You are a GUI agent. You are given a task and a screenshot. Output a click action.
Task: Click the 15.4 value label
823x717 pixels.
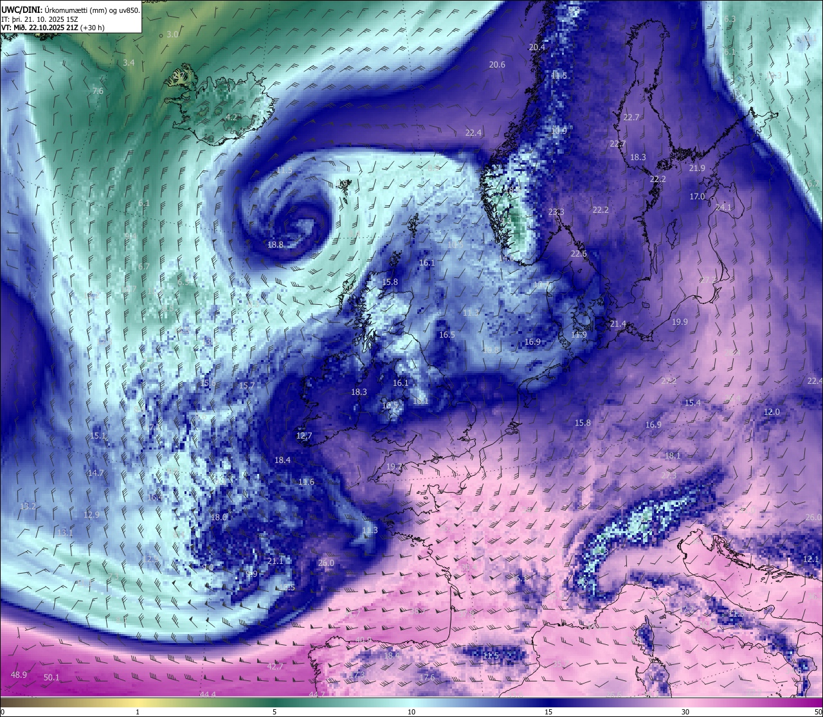tap(692, 403)
